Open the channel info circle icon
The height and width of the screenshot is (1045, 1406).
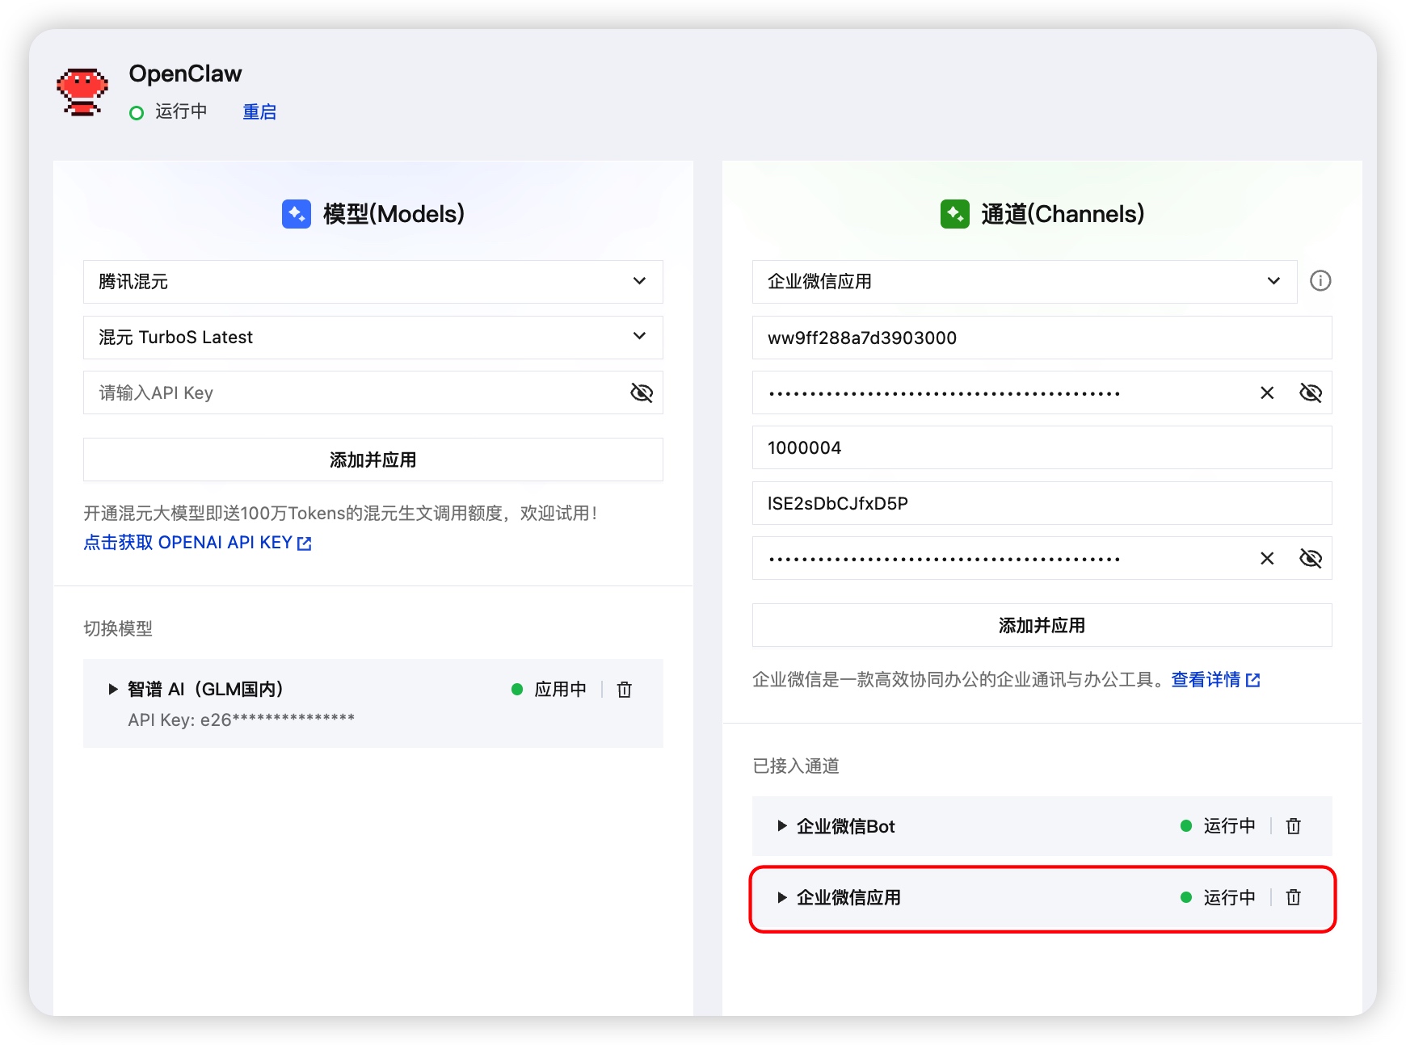click(1320, 281)
